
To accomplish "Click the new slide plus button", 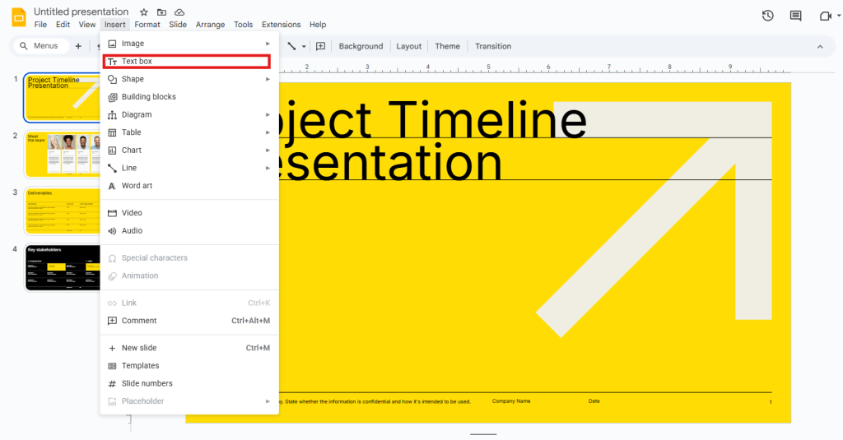I will 78,46.
